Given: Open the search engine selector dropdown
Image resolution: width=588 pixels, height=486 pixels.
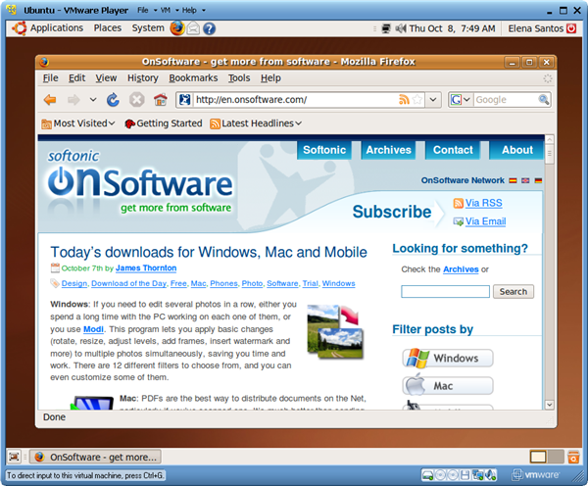Looking at the screenshot, I should pos(461,100).
